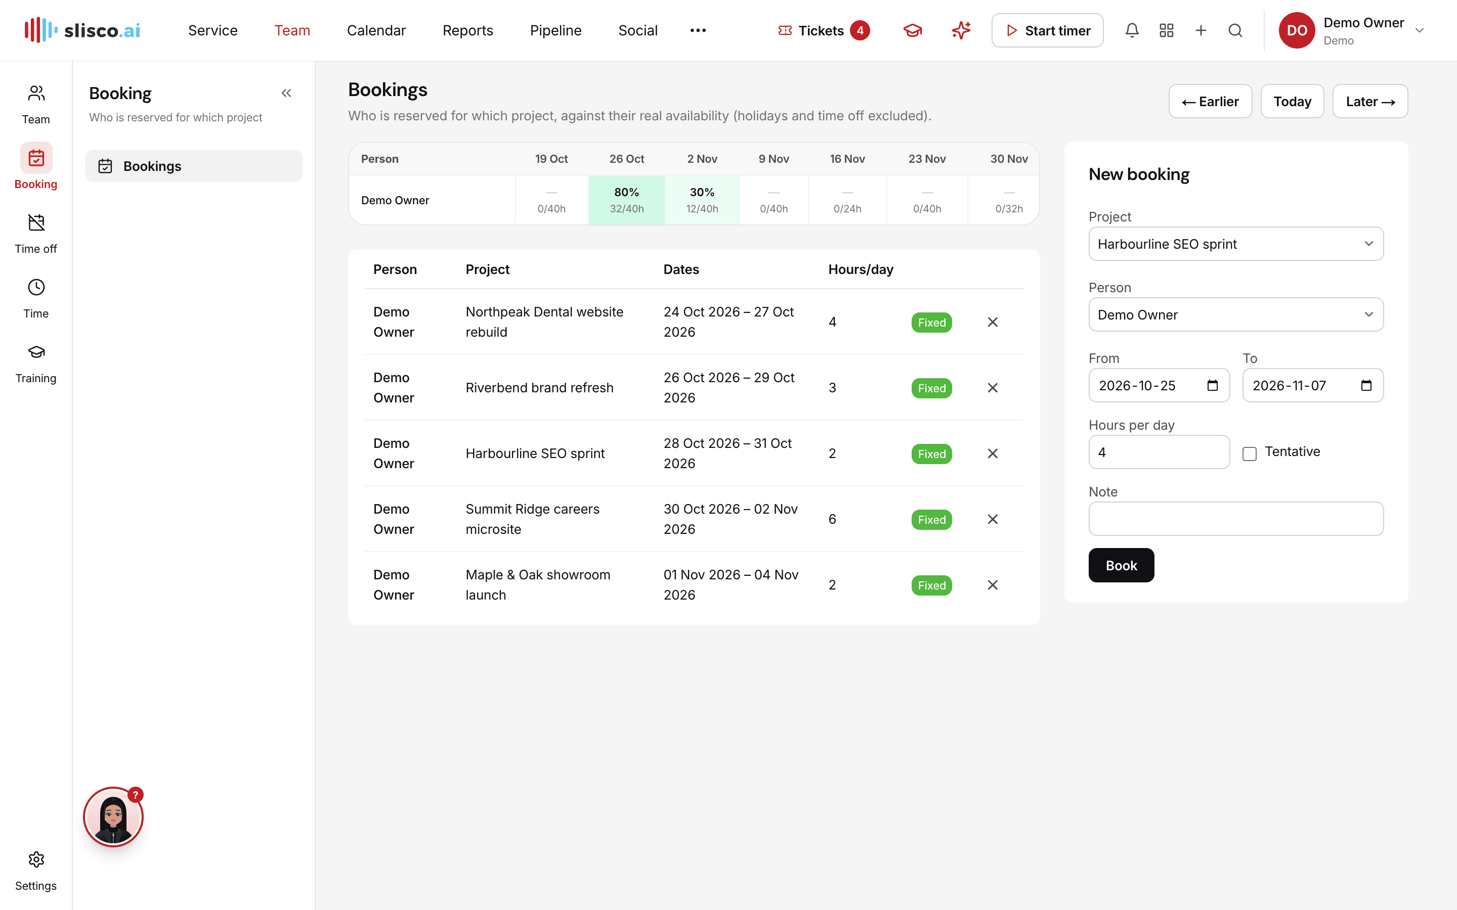Open the notifications bell
The height and width of the screenshot is (910, 1457).
[1132, 30]
